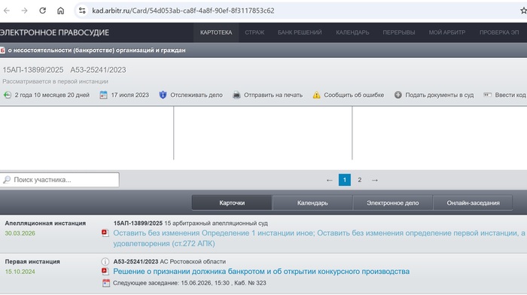Click the plus icon for Подать документы

(x=398, y=95)
